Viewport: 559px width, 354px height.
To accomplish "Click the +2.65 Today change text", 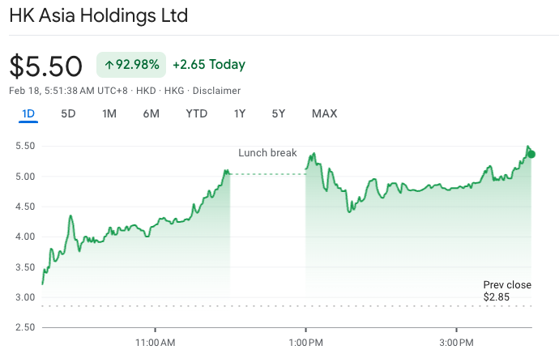I will (x=209, y=65).
